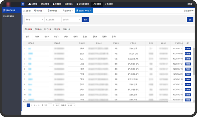Viewport: 197px width, 117px height.
Task: Click the 处理中 status in row 9
Action: point(82,89)
